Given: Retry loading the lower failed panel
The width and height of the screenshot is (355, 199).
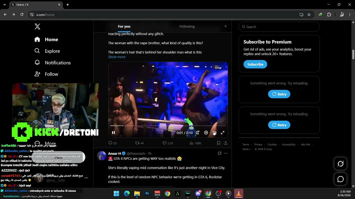Looking at the screenshot, I should tap(279, 125).
